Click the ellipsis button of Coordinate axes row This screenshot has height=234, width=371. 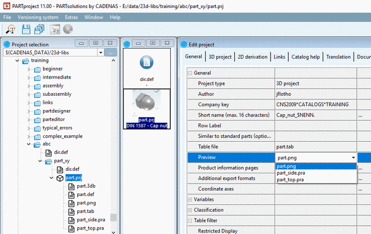pyautogui.click(x=360, y=189)
